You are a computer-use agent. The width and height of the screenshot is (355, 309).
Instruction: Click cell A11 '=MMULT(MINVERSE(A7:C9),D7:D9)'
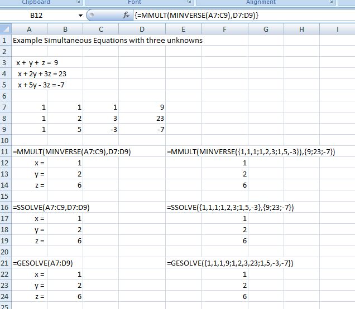pyautogui.click(x=72, y=152)
